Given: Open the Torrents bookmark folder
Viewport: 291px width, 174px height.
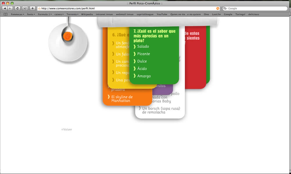Looking at the screenshot, I should [x=72, y=14].
